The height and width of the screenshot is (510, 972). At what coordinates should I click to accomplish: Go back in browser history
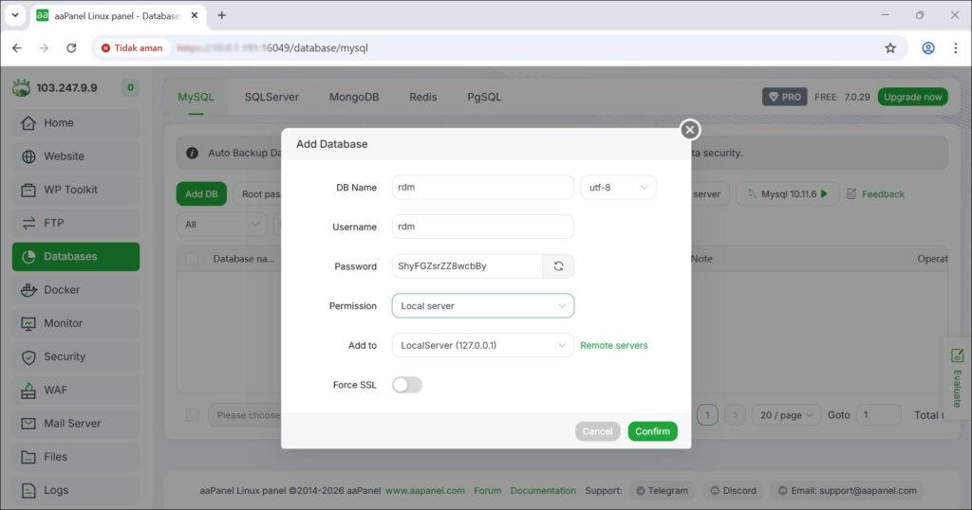(17, 47)
